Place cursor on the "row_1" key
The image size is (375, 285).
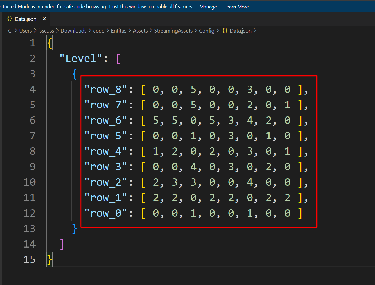106,198
